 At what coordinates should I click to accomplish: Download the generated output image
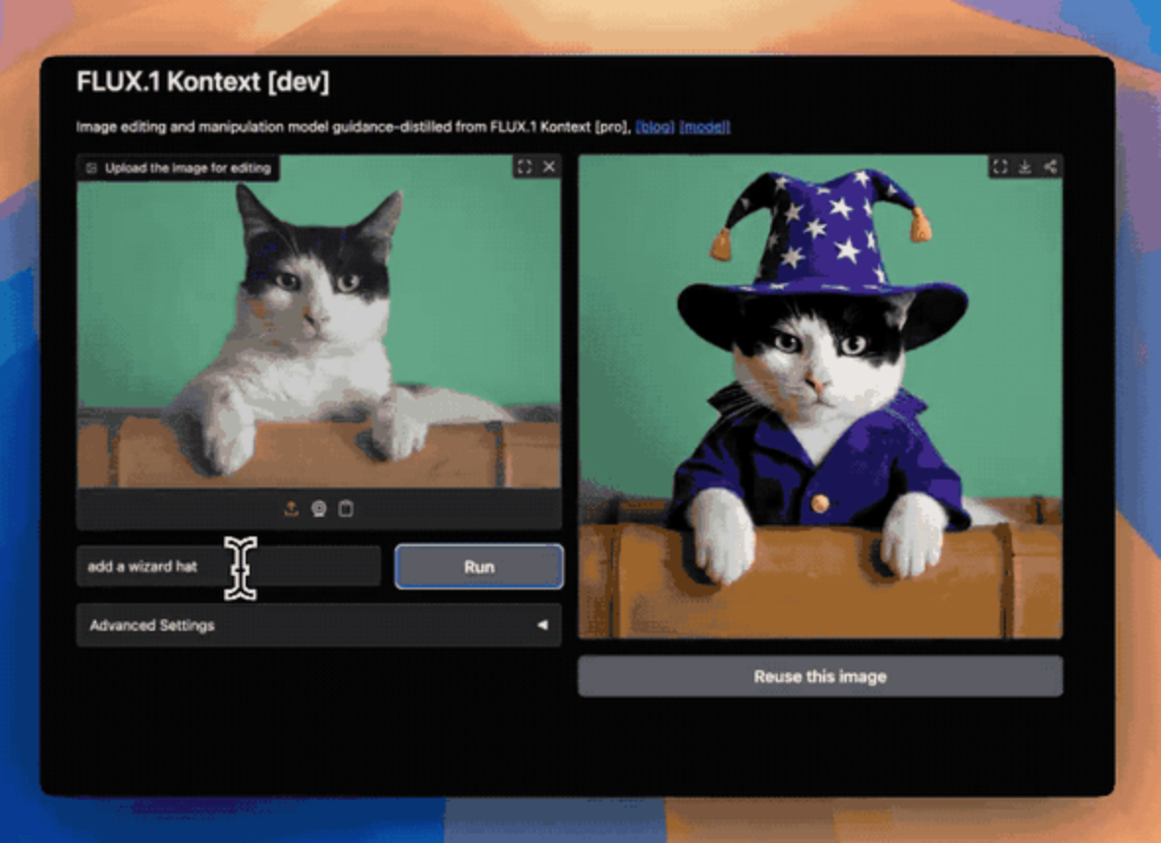(x=1024, y=167)
